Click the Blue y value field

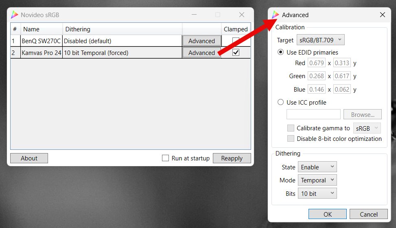[342, 89]
